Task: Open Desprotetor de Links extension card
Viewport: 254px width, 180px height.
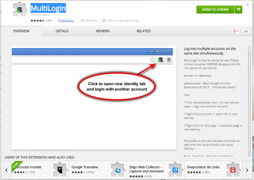Action: pyautogui.click(x=213, y=170)
